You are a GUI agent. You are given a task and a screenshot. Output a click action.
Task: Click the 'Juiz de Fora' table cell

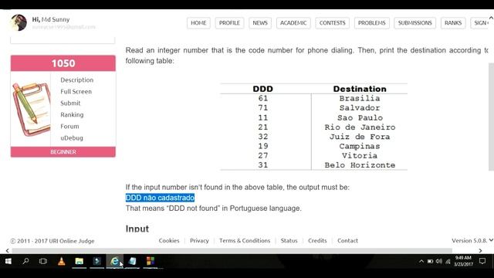(360, 137)
